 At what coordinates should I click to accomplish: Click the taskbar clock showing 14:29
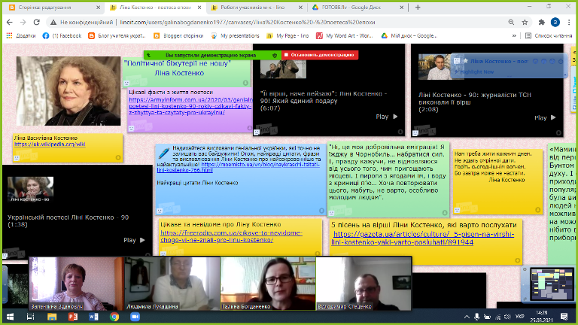542,317
